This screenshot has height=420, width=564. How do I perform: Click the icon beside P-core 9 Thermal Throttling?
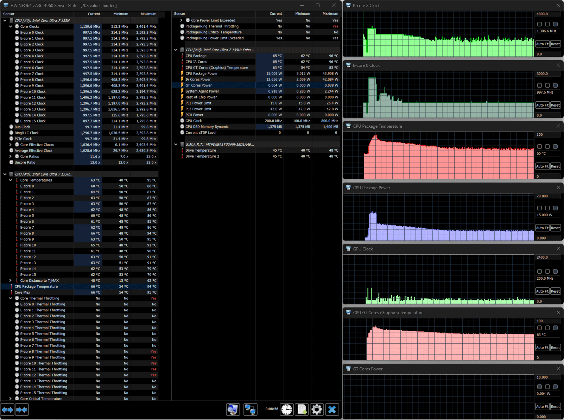17,357
